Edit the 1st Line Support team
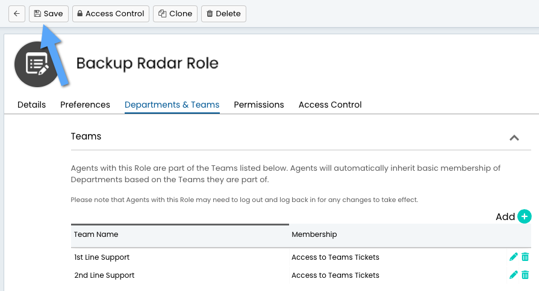539x291 pixels. [x=514, y=257]
